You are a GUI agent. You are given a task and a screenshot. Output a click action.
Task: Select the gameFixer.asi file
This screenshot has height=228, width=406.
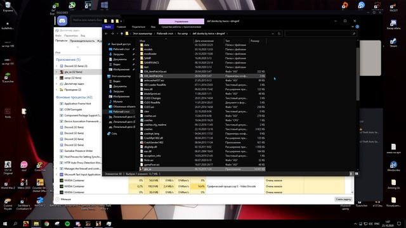click(x=152, y=165)
